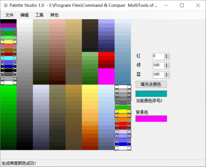The height and width of the screenshot is (167, 206).
Task: Increase the 红 value with up arrow
Action: [167, 55]
